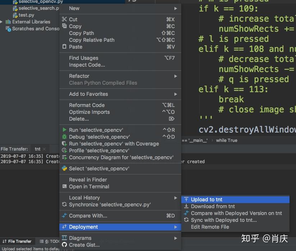Choose Reformat Code
The width and height of the screenshot is (296, 251).
tap(120, 105)
